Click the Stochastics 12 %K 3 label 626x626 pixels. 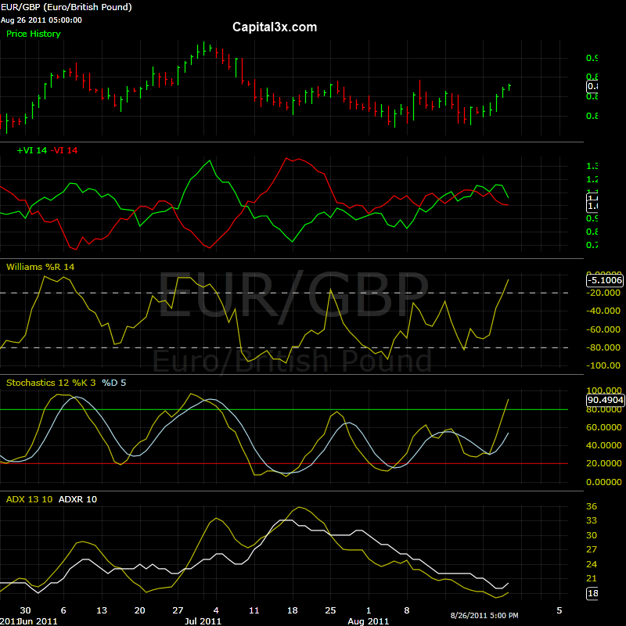click(x=51, y=383)
